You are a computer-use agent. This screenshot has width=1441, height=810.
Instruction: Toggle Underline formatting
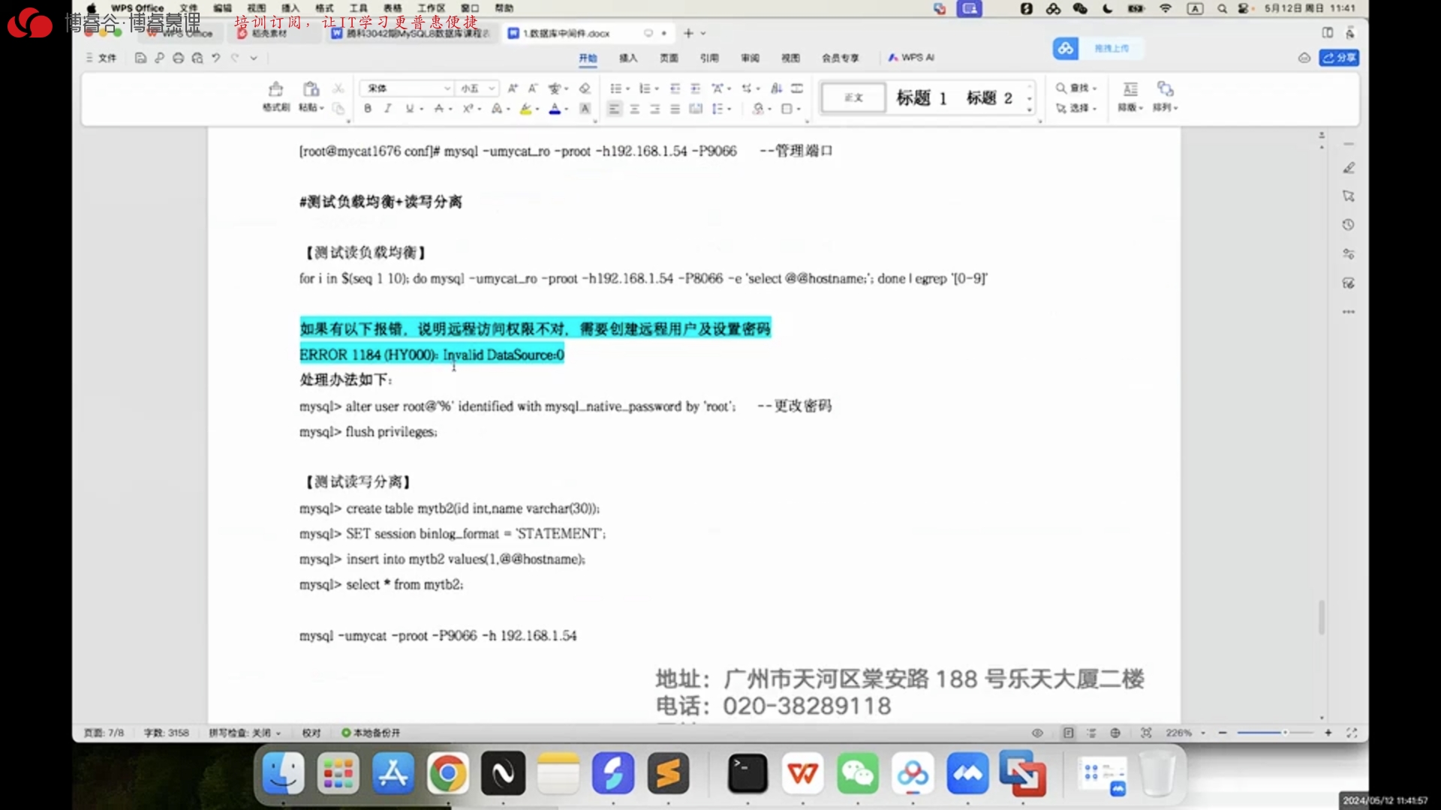(x=410, y=109)
